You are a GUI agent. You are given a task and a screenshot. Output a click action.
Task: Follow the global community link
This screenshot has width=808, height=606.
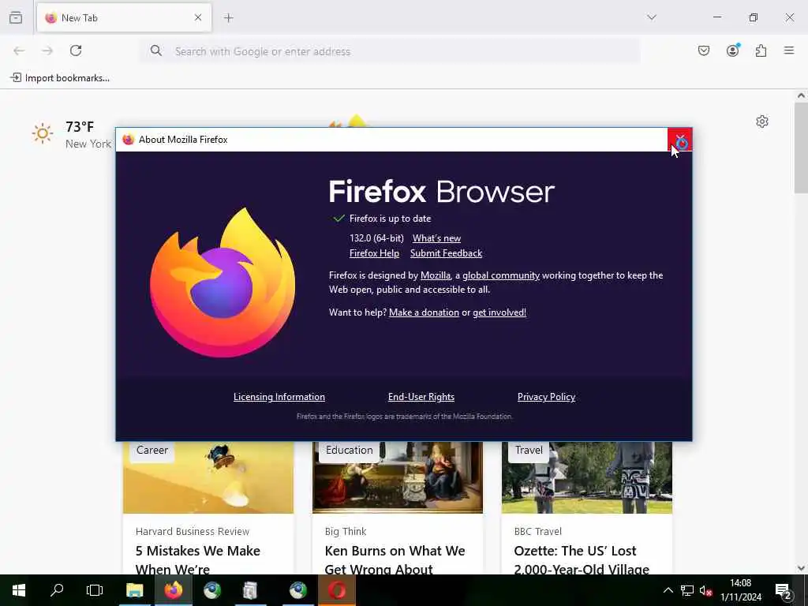(x=501, y=275)
